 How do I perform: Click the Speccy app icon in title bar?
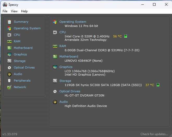(x=5, y=4)
